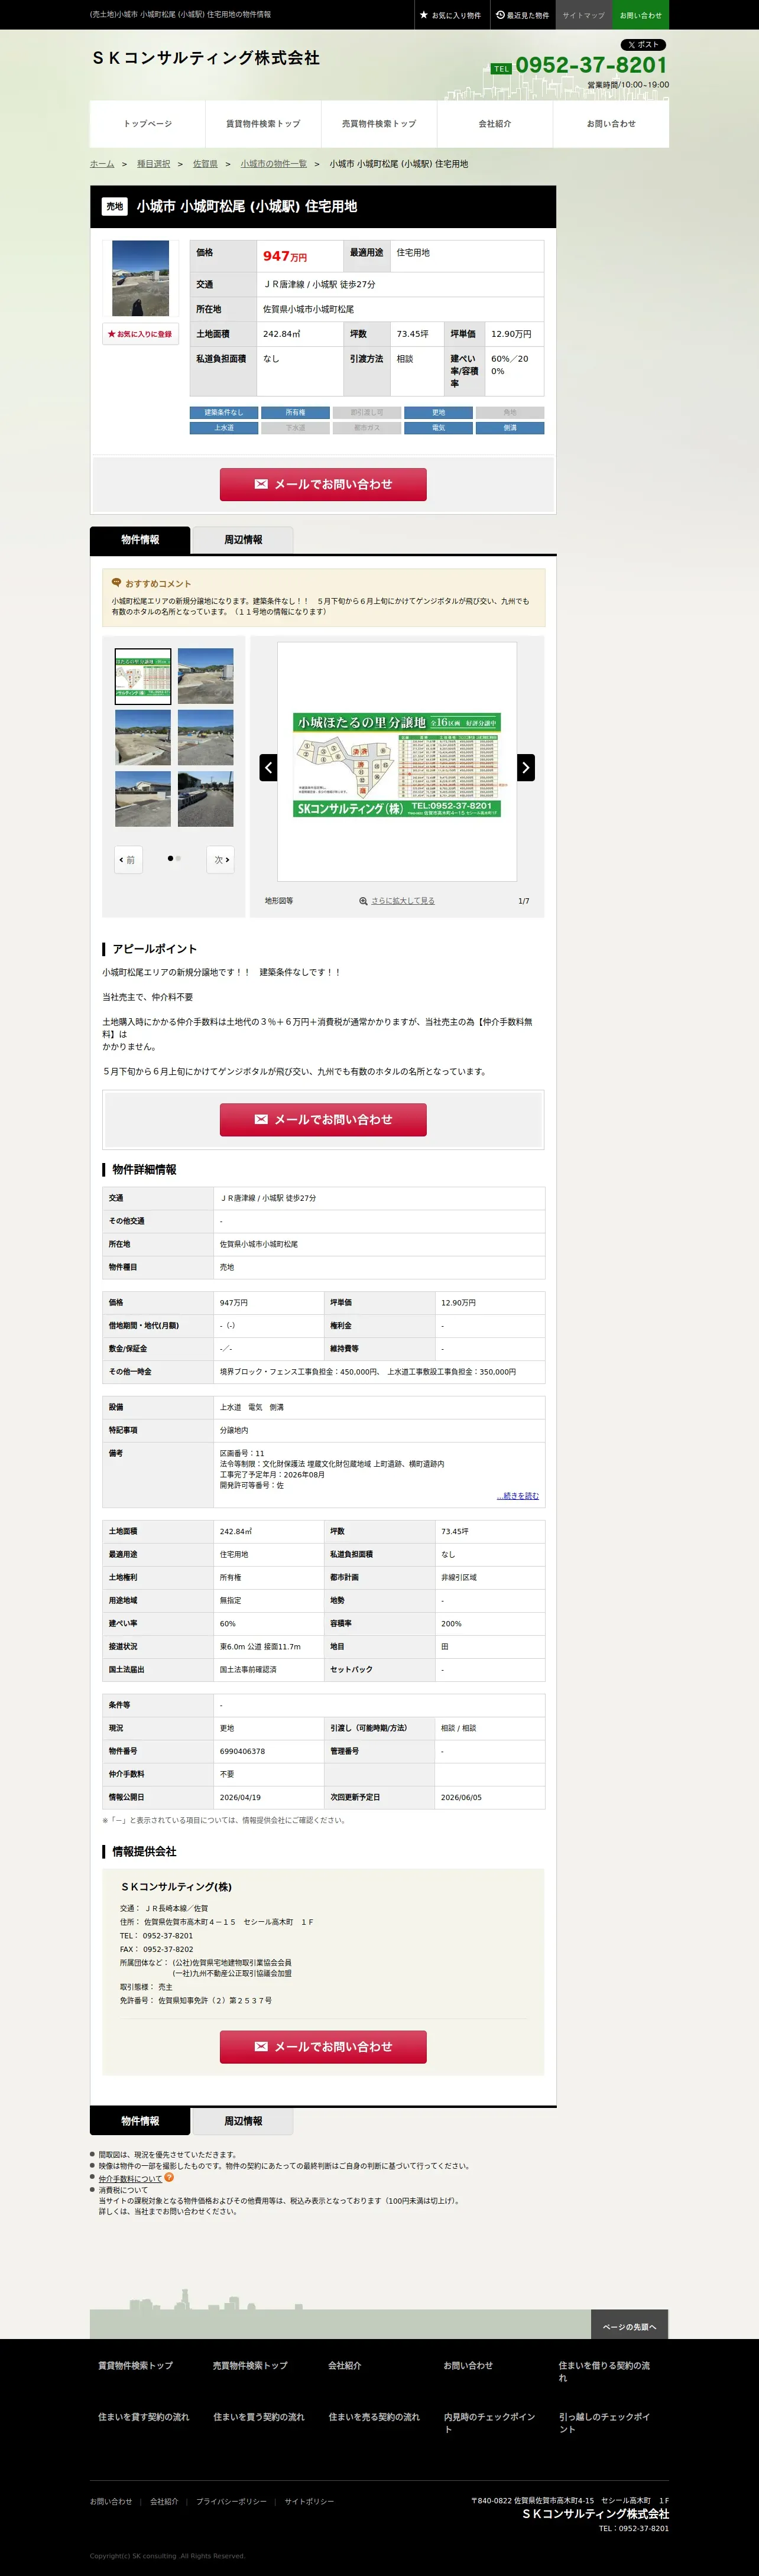
Task: Open 売買物件検索トップ in the main navigation
Action: [x=379, y=124]
